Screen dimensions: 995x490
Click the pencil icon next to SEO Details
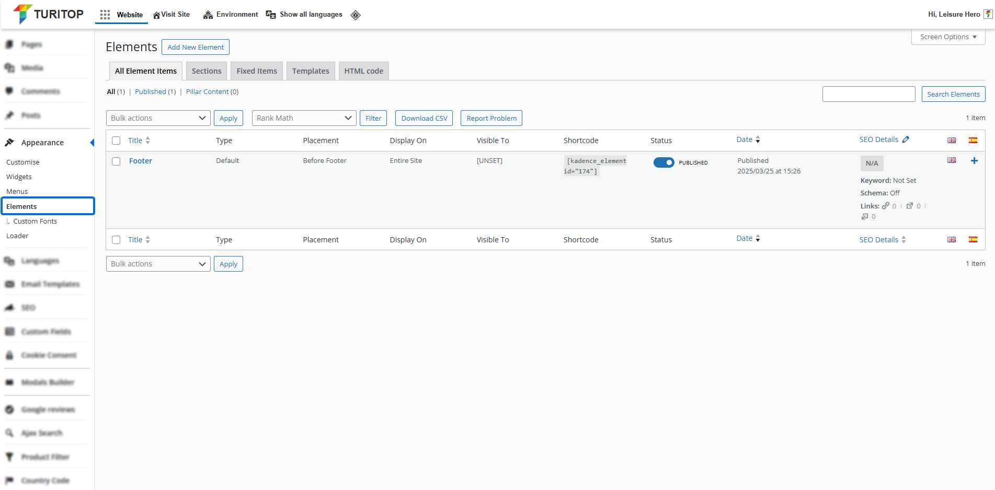point(906,139)
